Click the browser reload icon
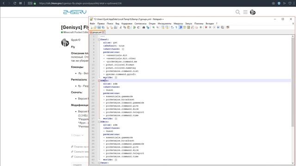Image resolution: width=296 pixels, height=166 pixels. point(15,3)
